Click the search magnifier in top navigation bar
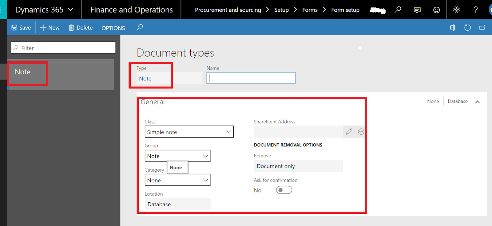The width and height of the screenshot is (492, 226). click(398, 10)
